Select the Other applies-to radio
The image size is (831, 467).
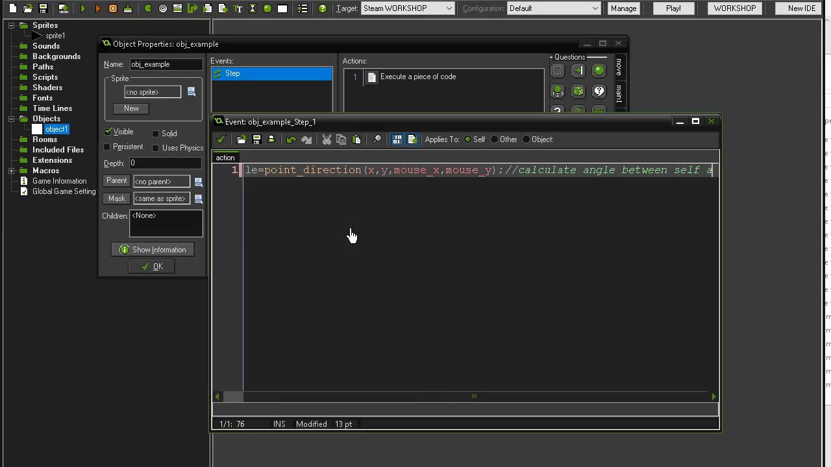tap(495, 139)
